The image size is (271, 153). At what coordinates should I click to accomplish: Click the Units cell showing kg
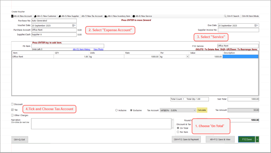(106, 57)
